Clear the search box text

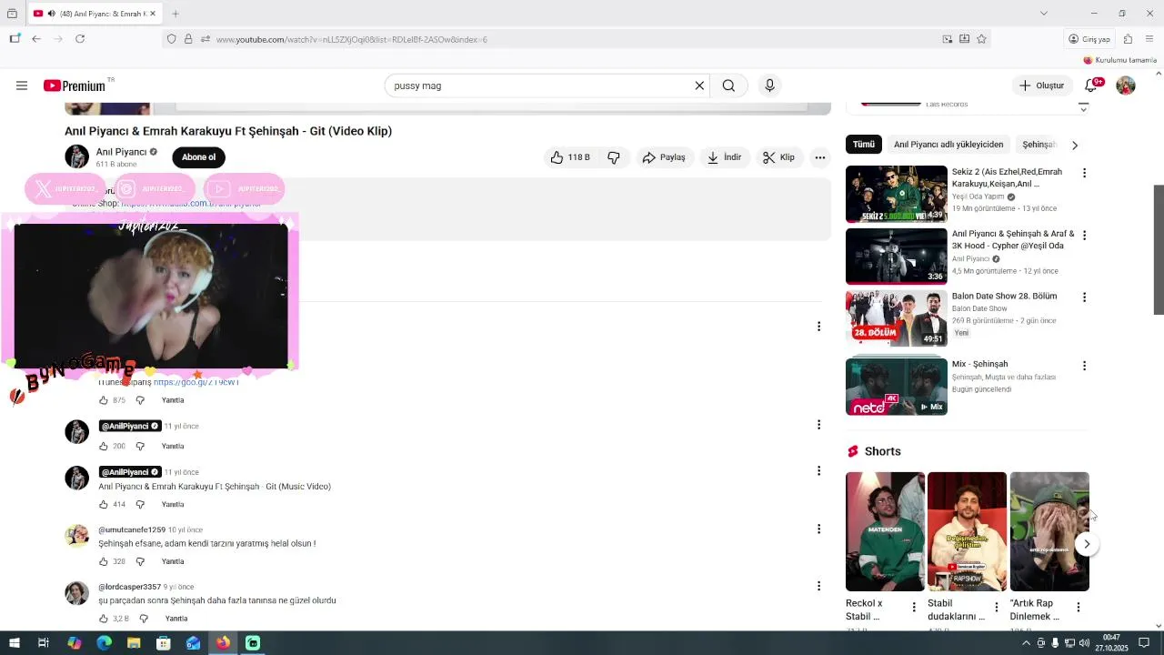(699, 86)
